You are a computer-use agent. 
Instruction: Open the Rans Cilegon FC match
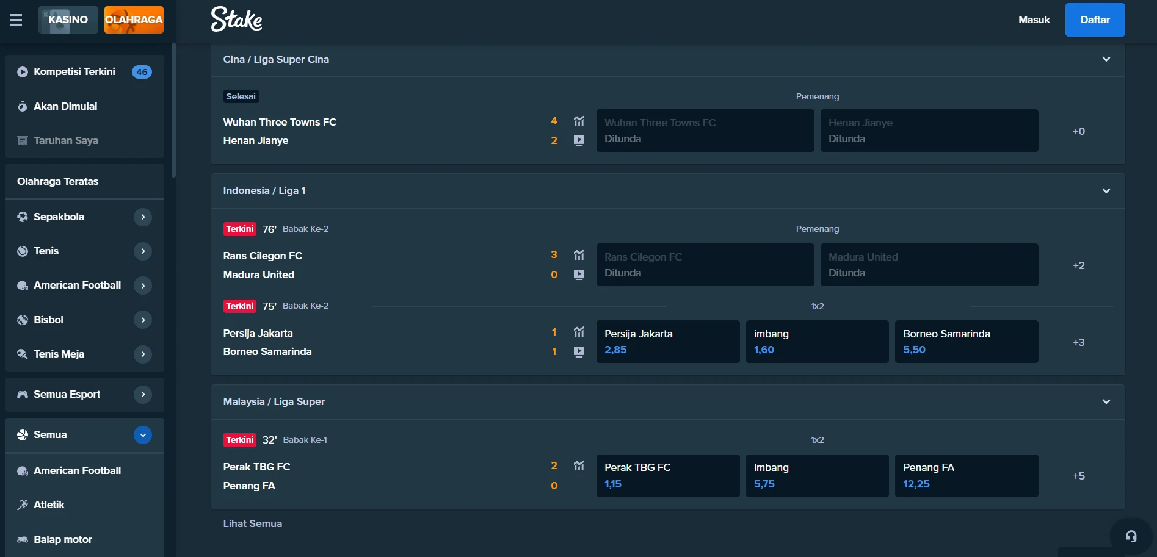coord(263,256)
